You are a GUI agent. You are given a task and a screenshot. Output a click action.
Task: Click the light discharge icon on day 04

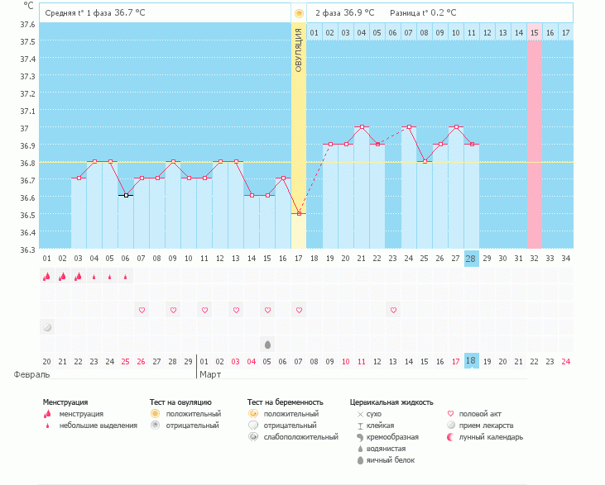coord(94,277)
